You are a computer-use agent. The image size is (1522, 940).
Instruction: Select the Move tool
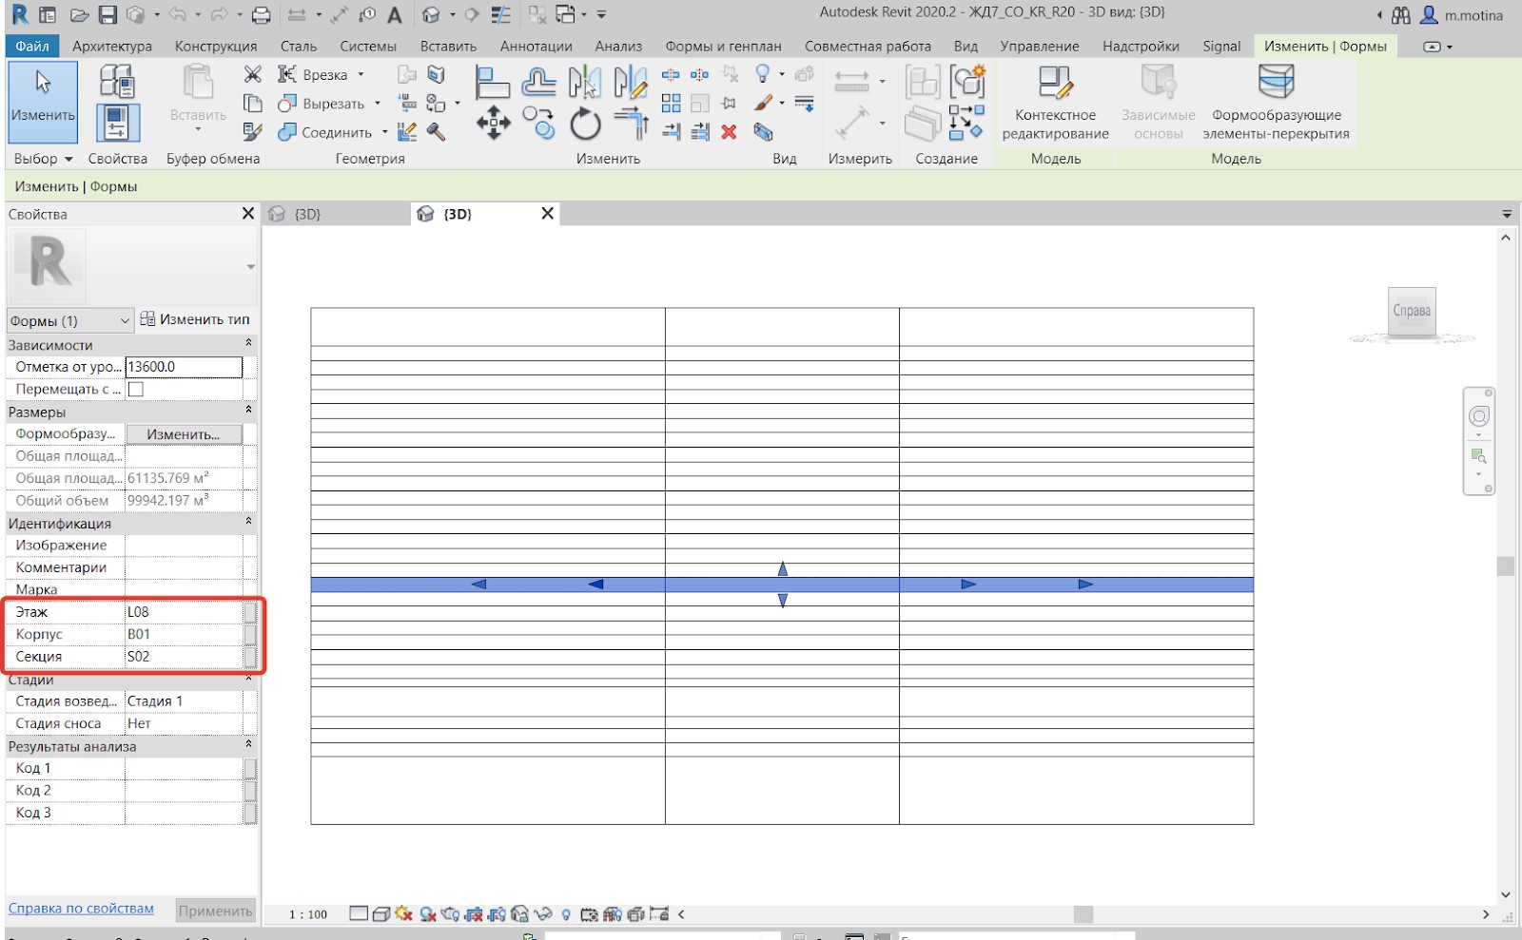[x=493, y=124]
